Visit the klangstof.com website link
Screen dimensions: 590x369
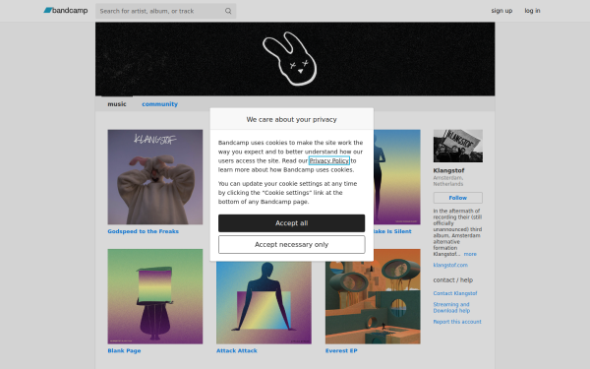click(450, 265)
